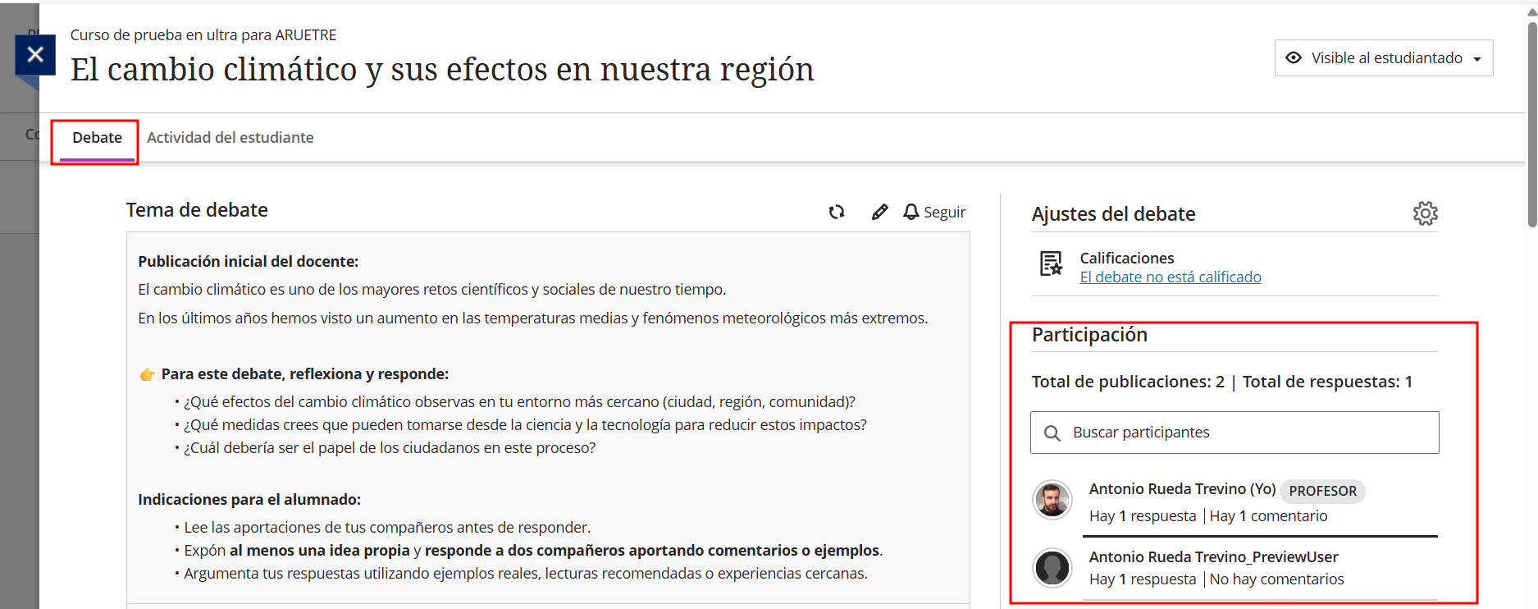Image resolution: width=1538 pixels, height=609 pixels.
Task: Click Antonio Rueda Trevino's profile photo
Action: click(x=1052, y=500)
